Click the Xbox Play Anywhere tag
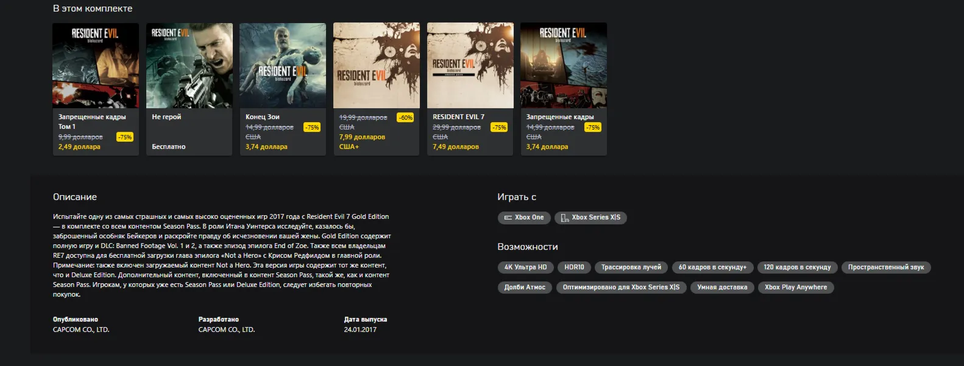This screenshot has height=366, width=964. (x=796, y=288)
